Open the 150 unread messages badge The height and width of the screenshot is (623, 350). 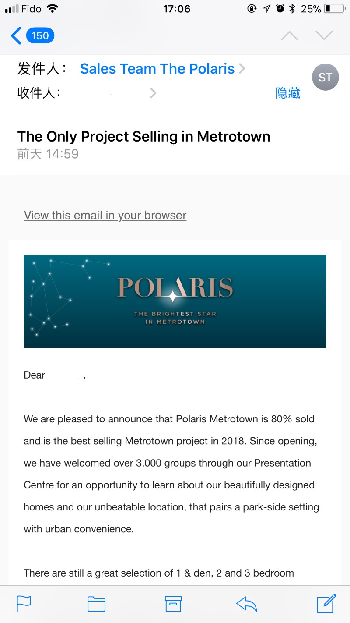click(x=40, y=35)
